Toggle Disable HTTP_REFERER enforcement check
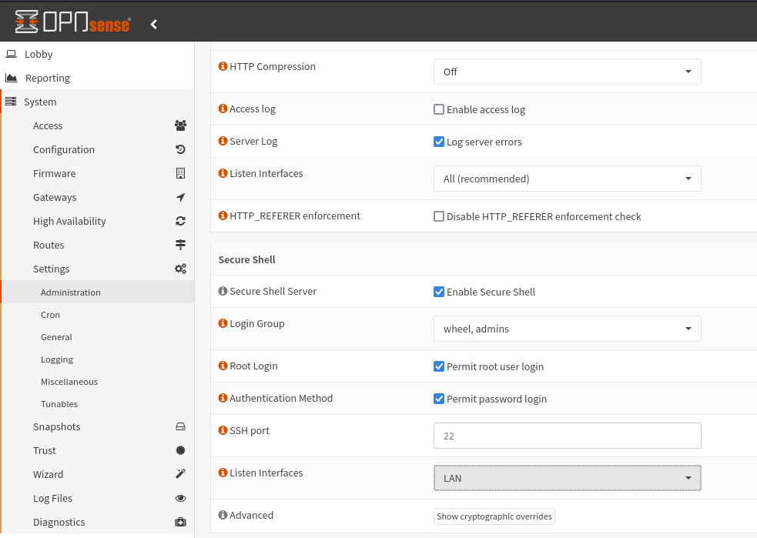The height and width of the screenshot is (538, 757). click(438, 216)
